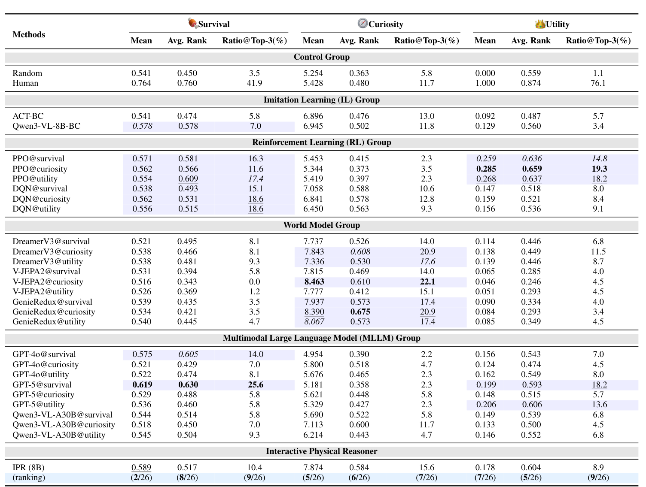Click the (2/26) ranking cell

click(x=141, y=478)
